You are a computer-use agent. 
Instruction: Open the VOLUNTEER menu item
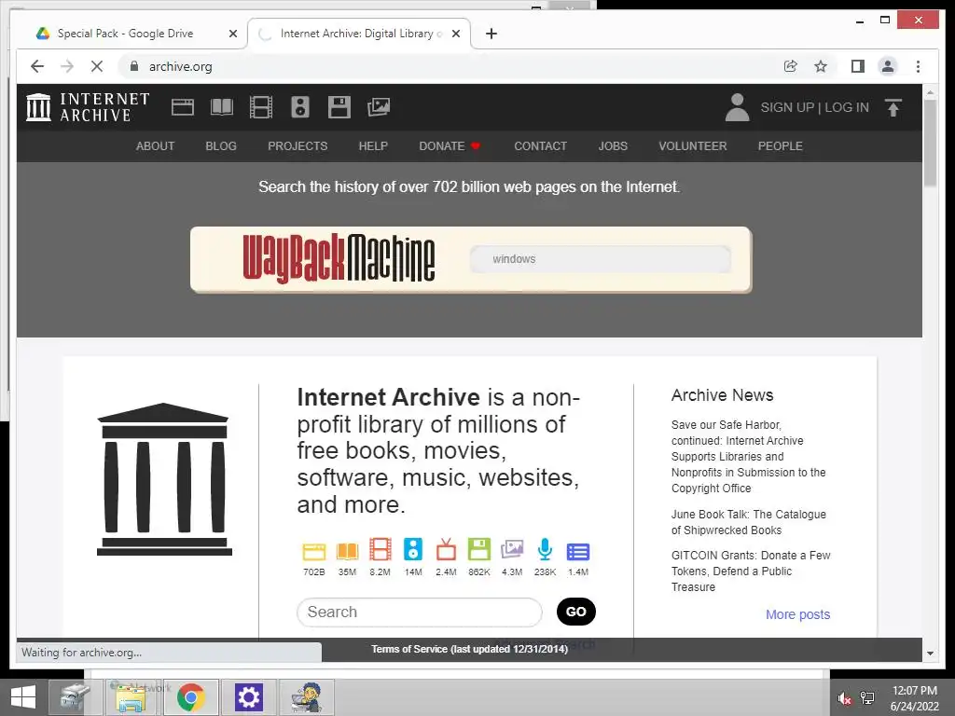(693, 146)
